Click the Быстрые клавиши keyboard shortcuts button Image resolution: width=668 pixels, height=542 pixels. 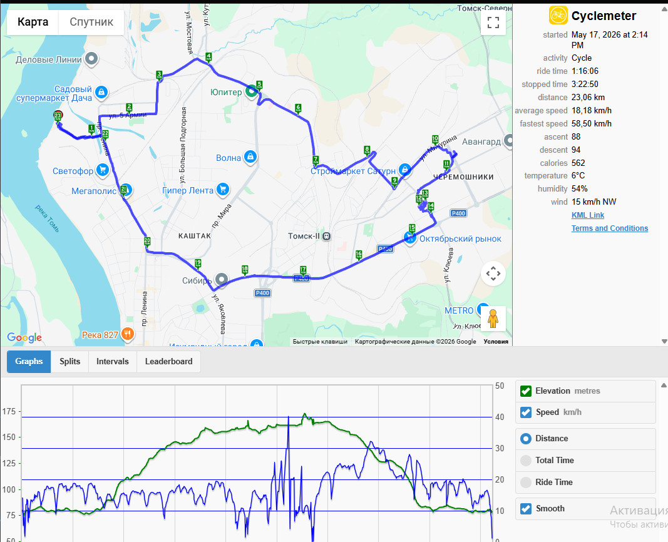click(320, 342)
